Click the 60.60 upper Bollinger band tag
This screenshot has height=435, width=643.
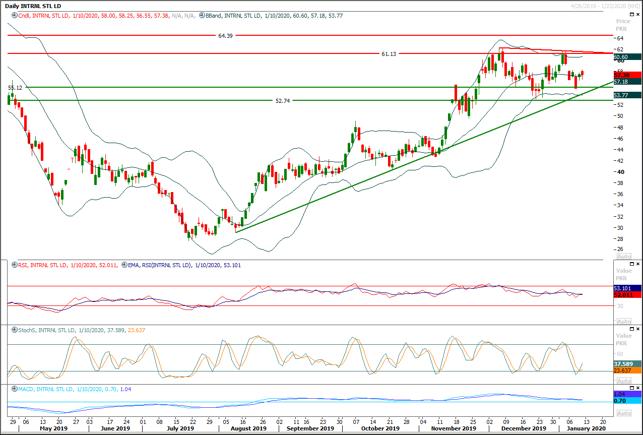point(627,57)
